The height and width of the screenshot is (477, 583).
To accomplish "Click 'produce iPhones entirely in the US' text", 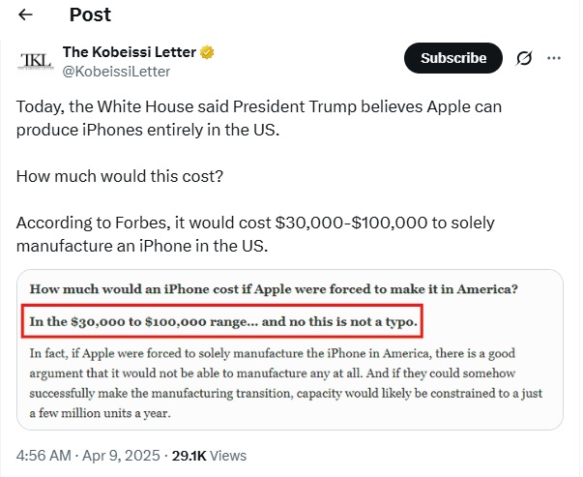I will coord(148,130).
